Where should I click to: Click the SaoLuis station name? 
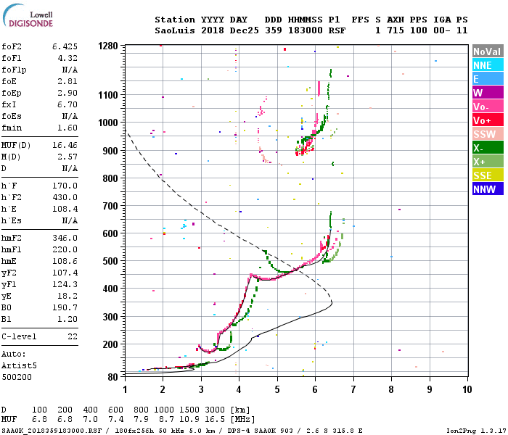[175, 30]
